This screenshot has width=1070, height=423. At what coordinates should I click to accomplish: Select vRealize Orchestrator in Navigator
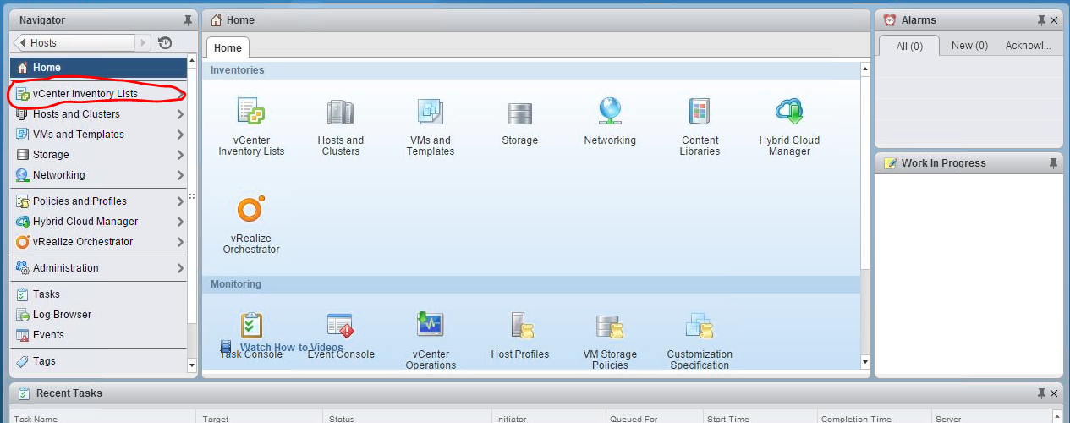pos(98,242)
